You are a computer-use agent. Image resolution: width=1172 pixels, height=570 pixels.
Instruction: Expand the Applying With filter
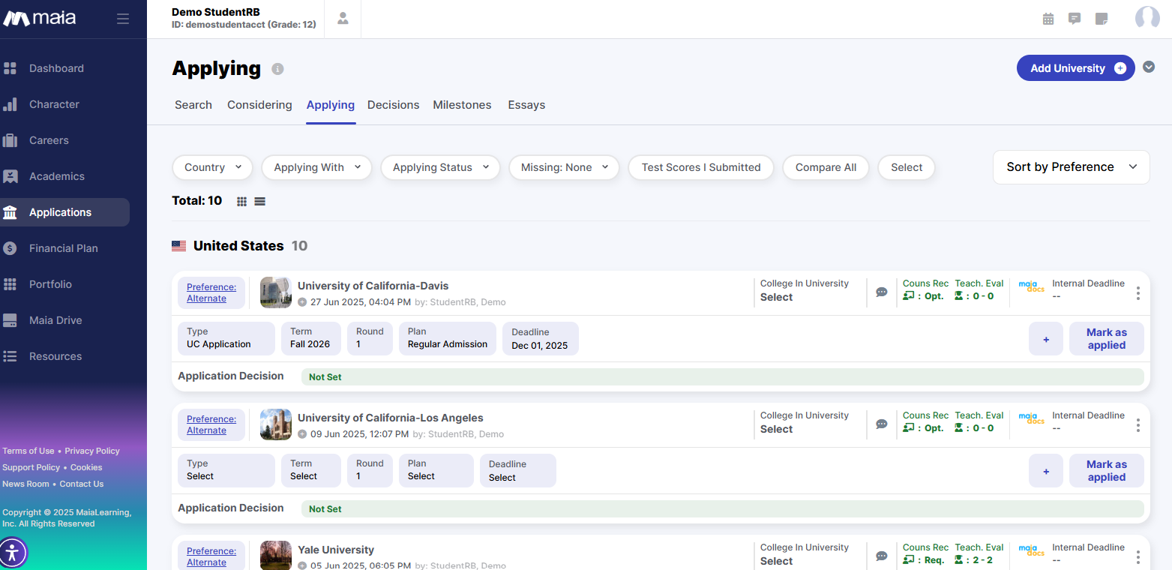point(316,167)
